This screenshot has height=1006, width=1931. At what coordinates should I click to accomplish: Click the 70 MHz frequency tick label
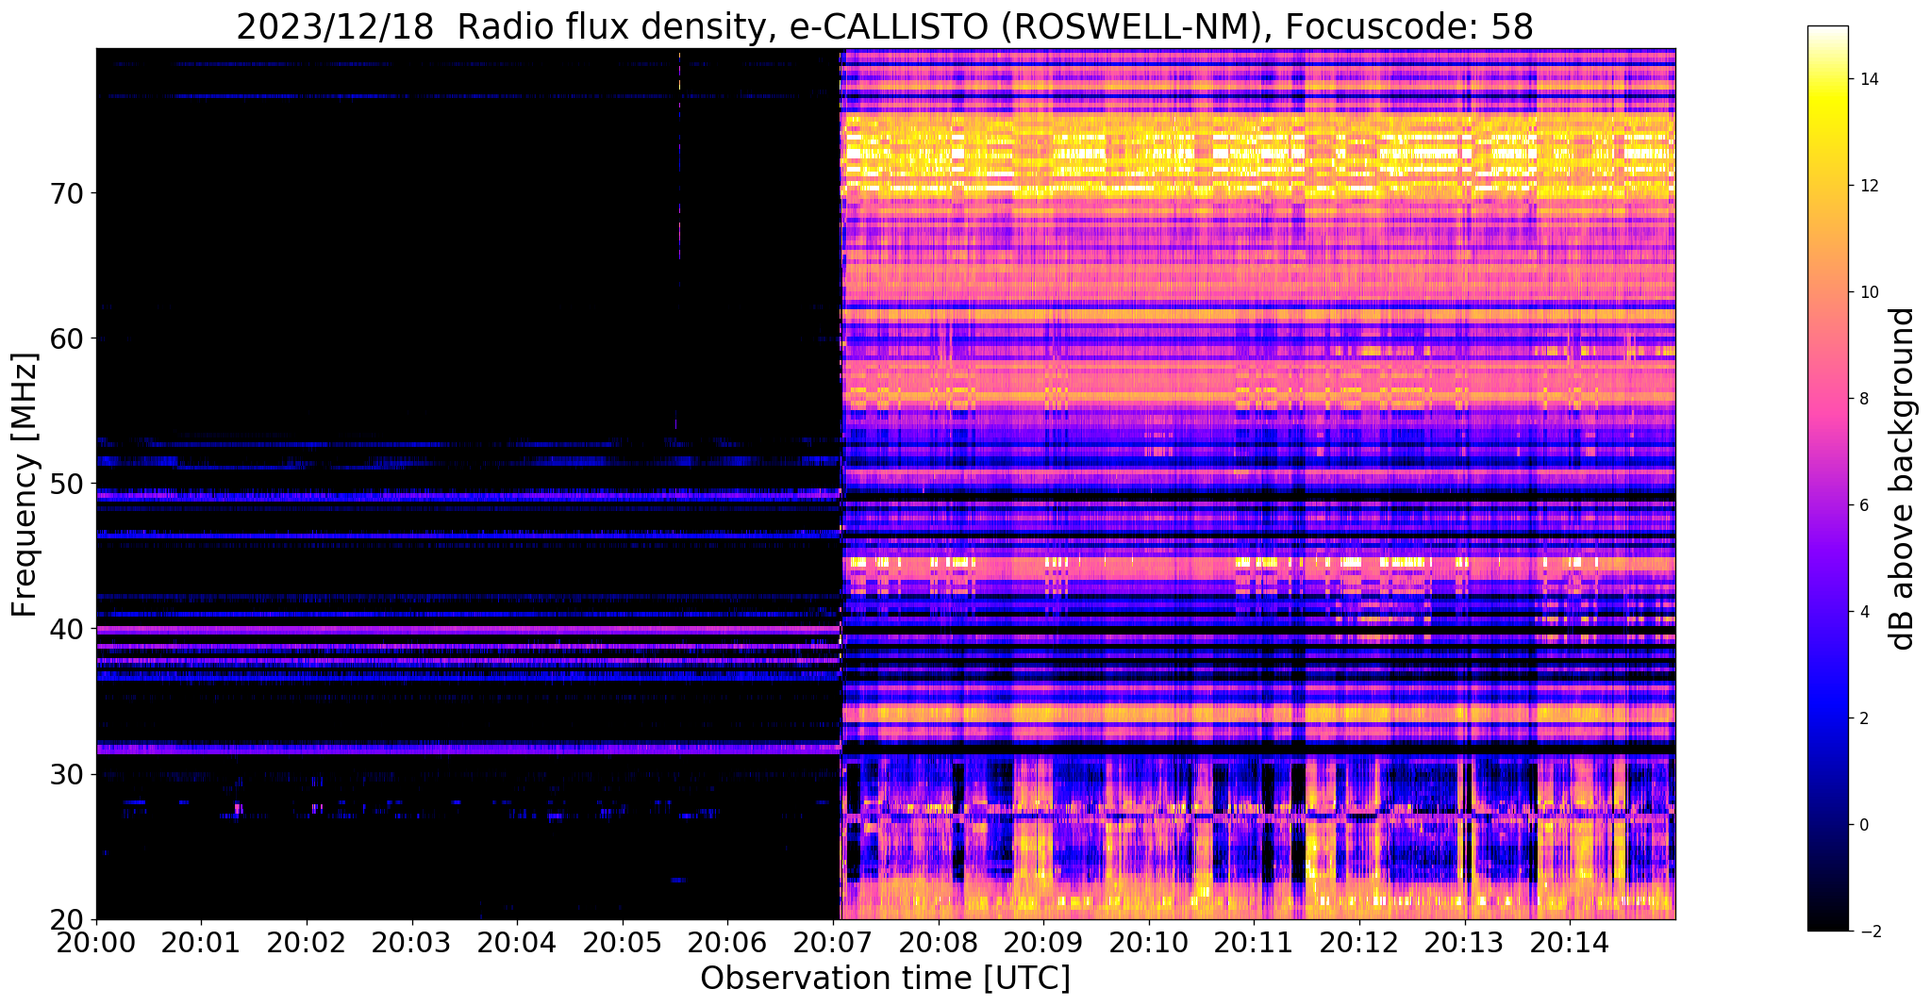(x=65, y=193)
